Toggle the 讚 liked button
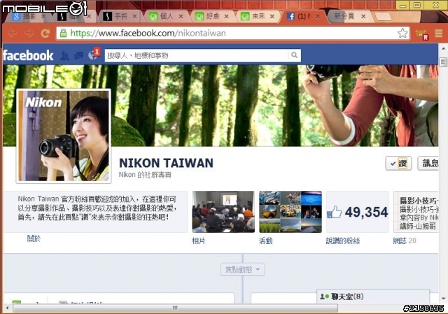This screenshot has height=314, width=448. pos(398,164)
